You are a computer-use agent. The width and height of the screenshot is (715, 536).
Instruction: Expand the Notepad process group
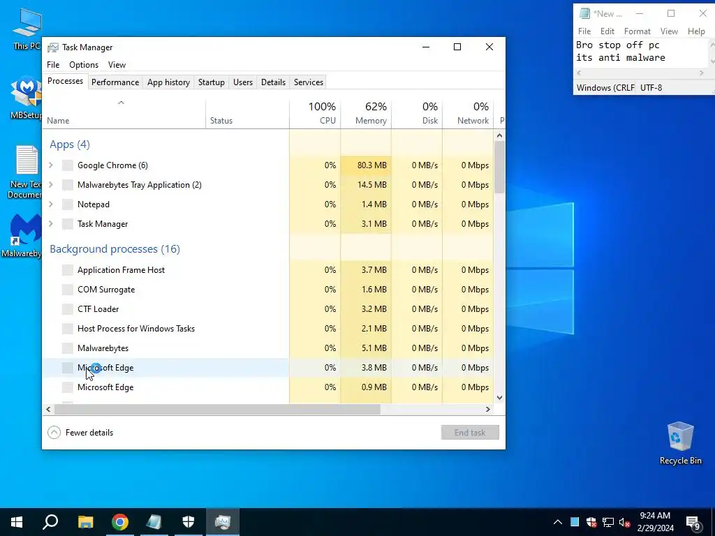[51, 204]
